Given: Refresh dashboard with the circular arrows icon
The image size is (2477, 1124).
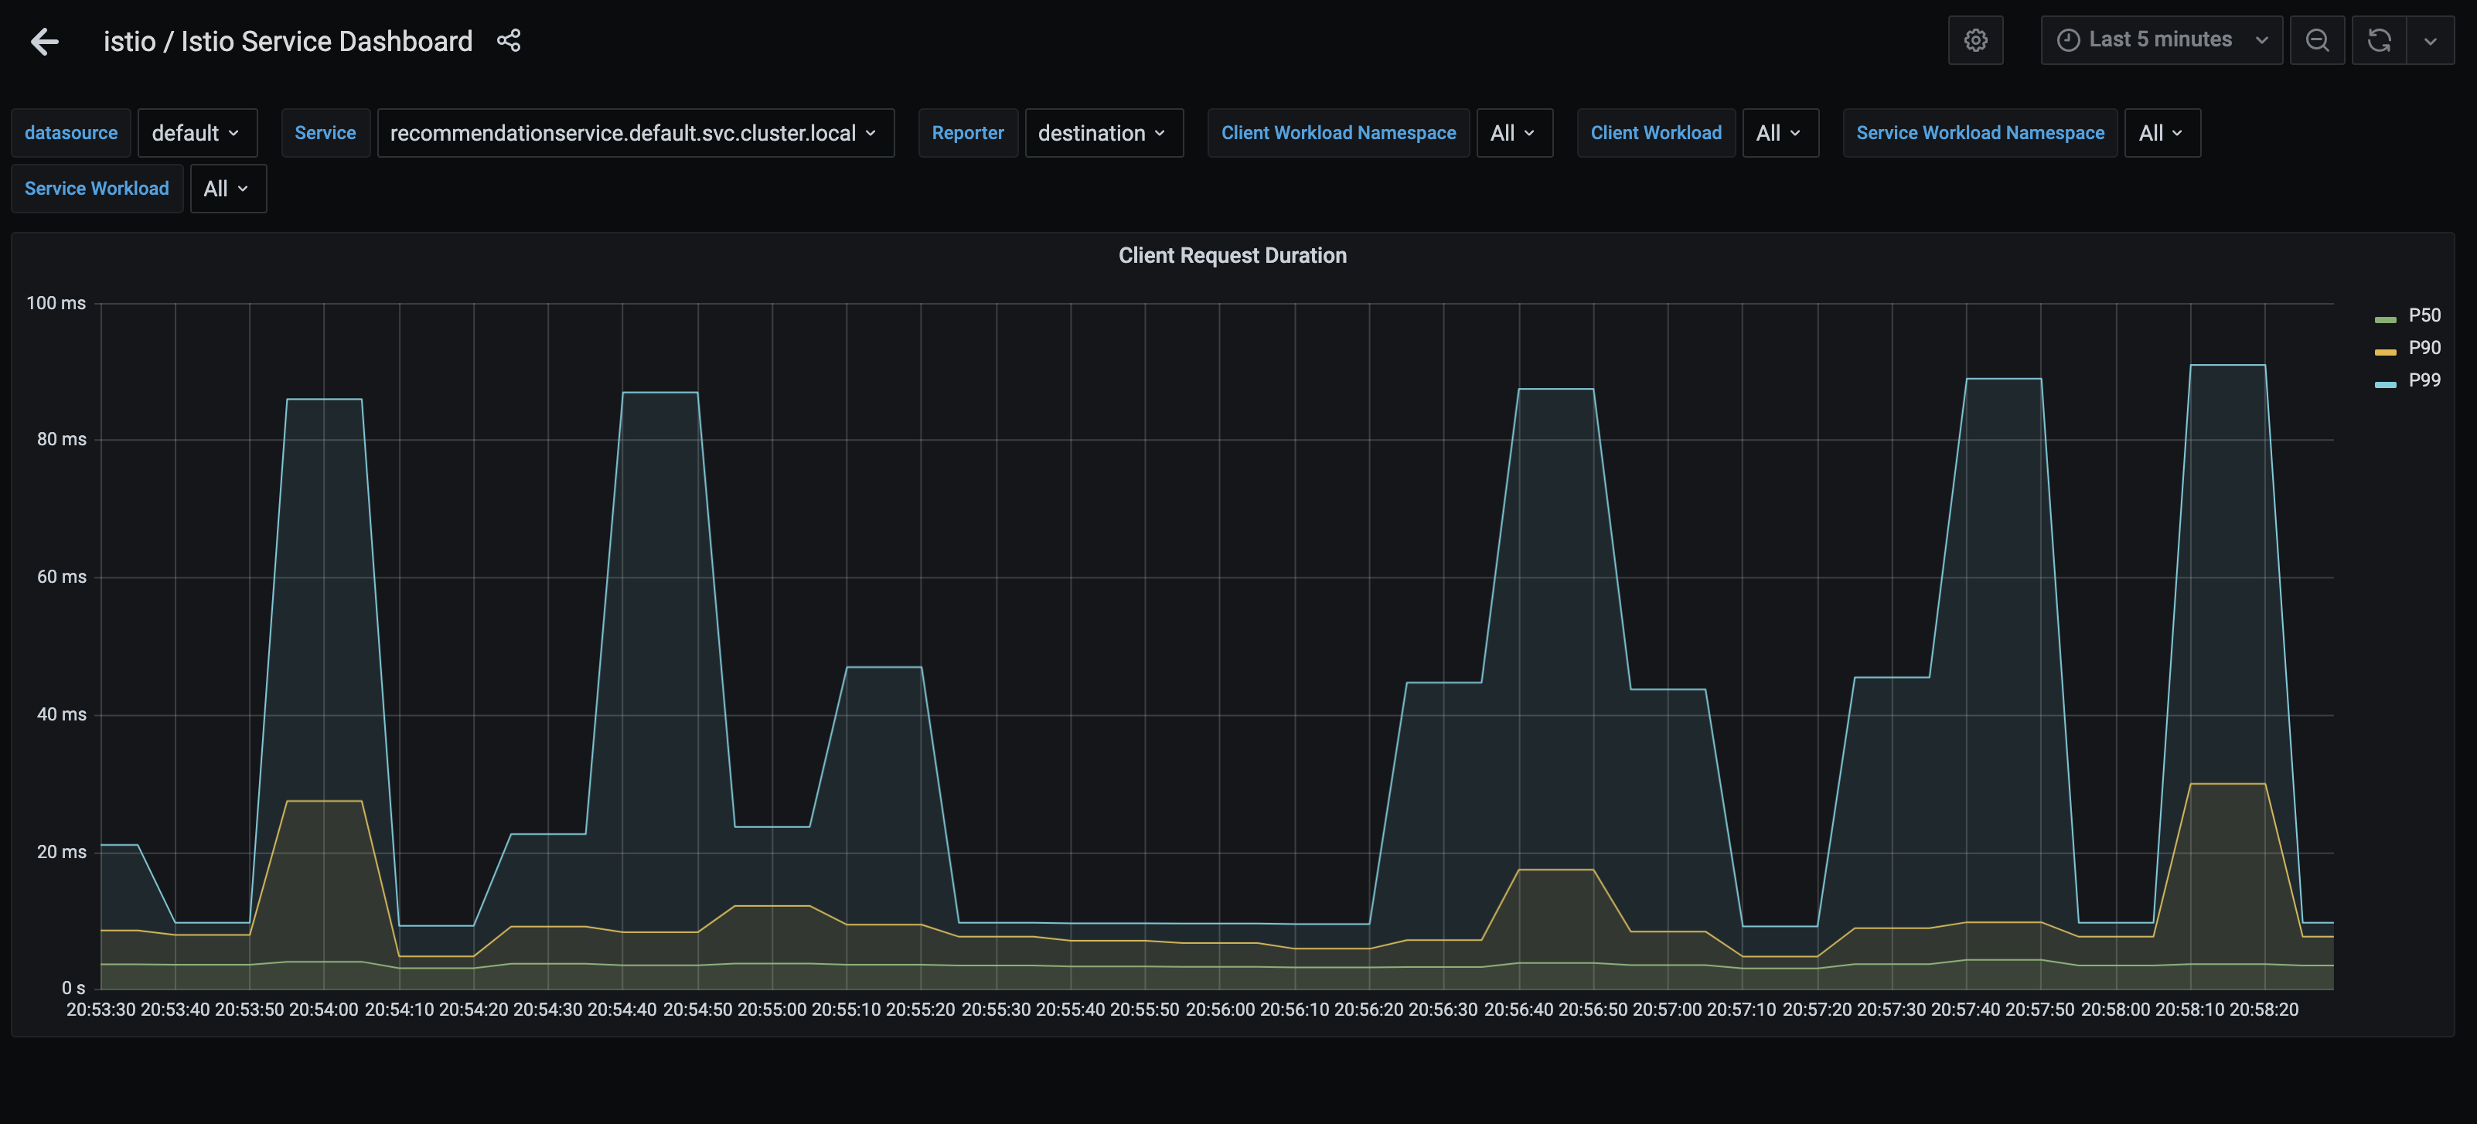Looking at the screenshot, I should 2379,40.
